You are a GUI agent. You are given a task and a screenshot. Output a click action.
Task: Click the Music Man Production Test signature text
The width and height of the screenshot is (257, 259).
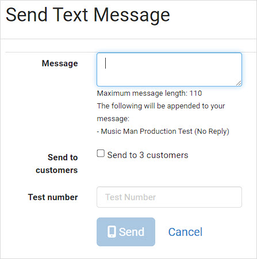click(x=163, y=132)
